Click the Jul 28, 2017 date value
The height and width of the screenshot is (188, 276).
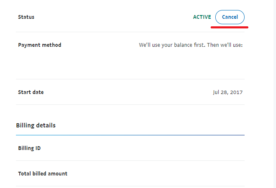point(227,92)
